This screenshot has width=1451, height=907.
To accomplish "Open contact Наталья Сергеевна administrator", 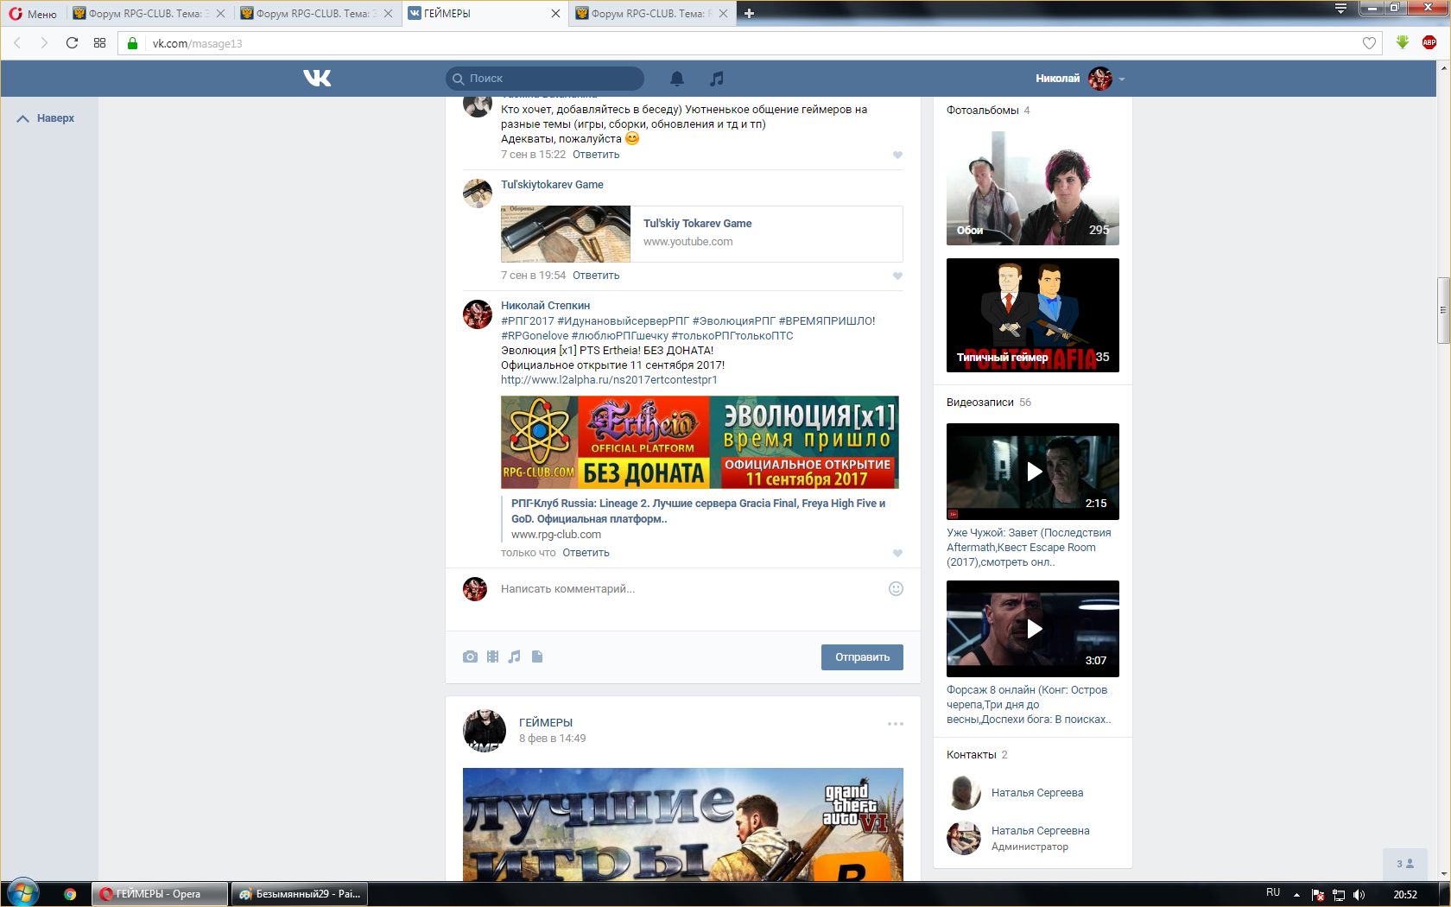I will click(1040, 831).
